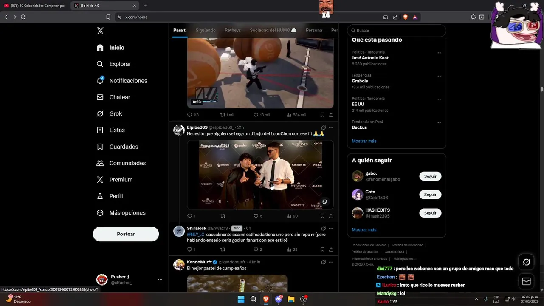
Task: Open more options on Elpibe369 post
Action: [x=331, y=127]
